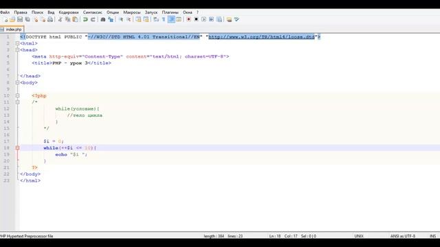
Task: Click the spell-check checkmark toolbar icon
Action: point(236,19)
